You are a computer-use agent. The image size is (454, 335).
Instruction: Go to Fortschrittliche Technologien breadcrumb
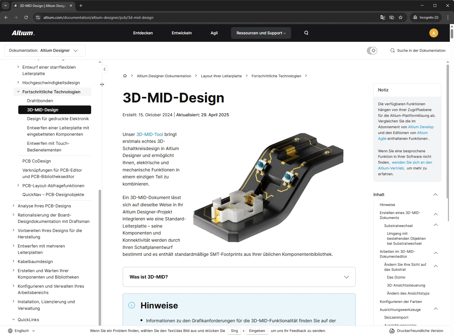point(276,76)
